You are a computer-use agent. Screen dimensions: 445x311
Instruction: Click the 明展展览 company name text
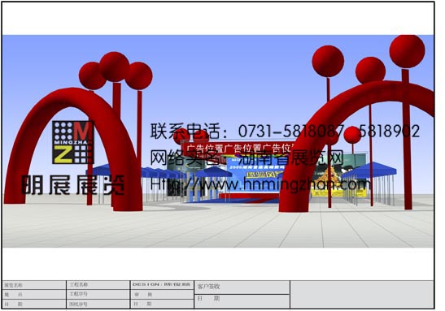coord(73,185)
